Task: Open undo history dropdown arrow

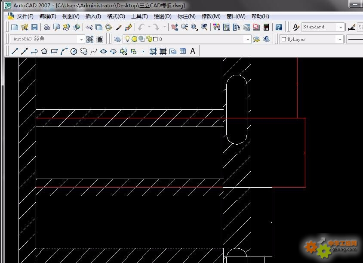Action: coord(149,27)
